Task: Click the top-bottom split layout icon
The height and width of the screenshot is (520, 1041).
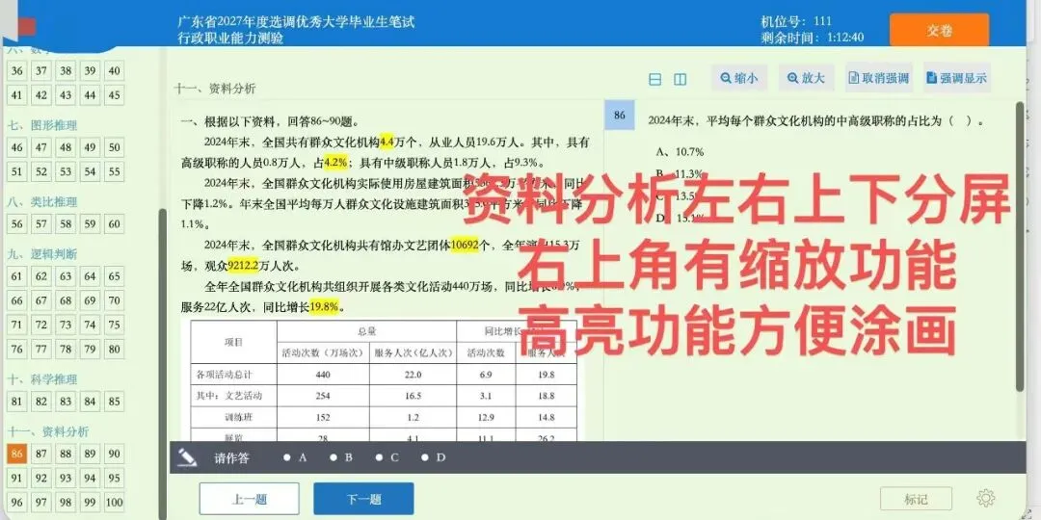Action: tap(654, 80)
